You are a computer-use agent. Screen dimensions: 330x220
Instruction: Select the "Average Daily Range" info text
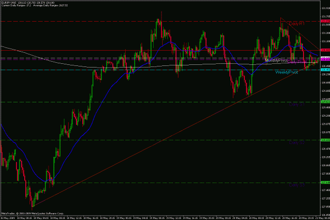[x=50, y=5]
